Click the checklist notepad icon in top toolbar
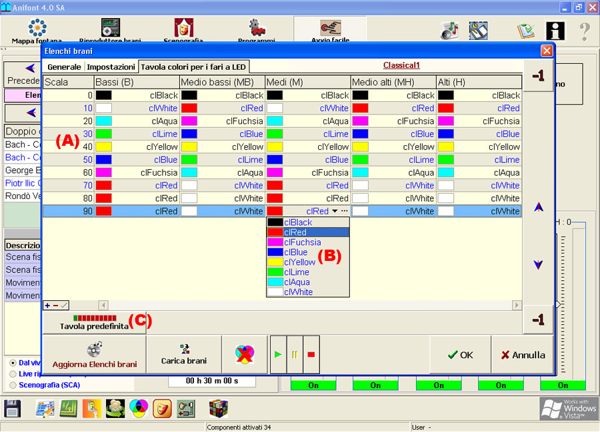 [526, 31]
